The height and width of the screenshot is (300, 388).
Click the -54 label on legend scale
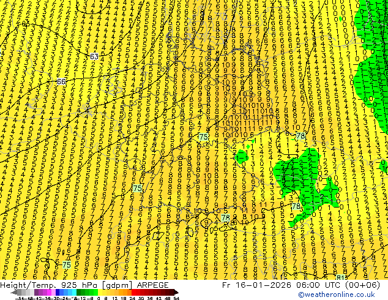(20, 298)
